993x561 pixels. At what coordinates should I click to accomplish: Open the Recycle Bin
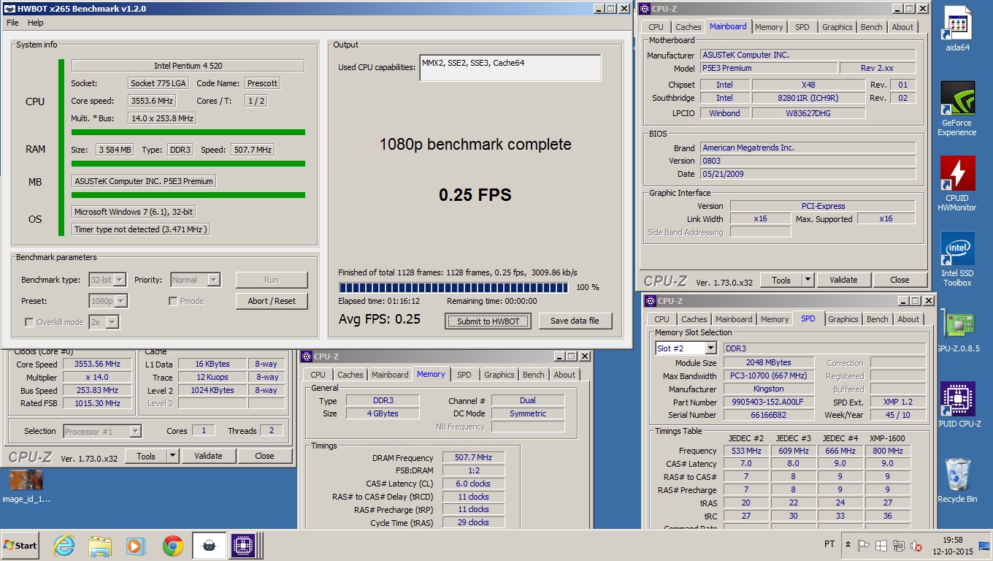[957, 480]
